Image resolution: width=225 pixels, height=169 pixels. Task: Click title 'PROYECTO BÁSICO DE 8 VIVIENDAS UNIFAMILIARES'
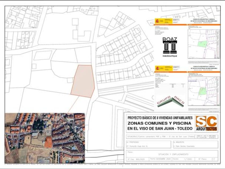point(160,118)
